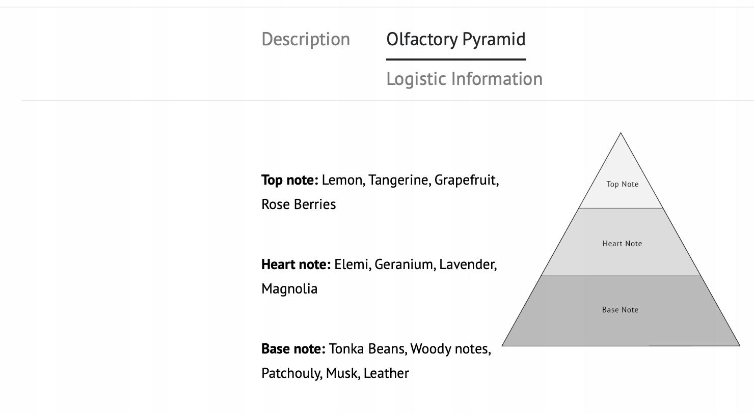Click the word Grapefruit
The width and height of the screenshot is (754, 414).
pyautogui.click(x=466, y=180)
